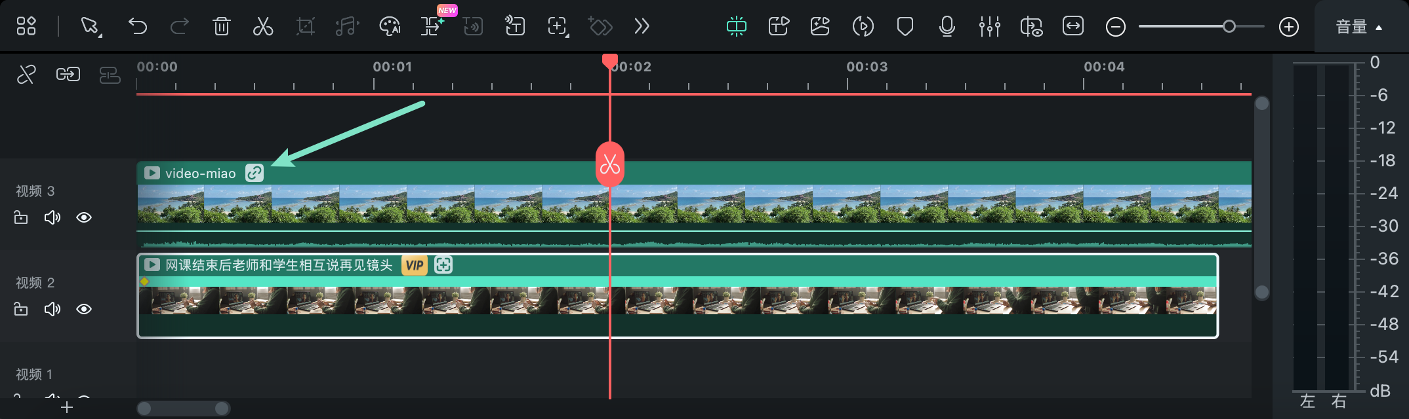Click the Record voiceover microphone icon

[x=947, y=26]
